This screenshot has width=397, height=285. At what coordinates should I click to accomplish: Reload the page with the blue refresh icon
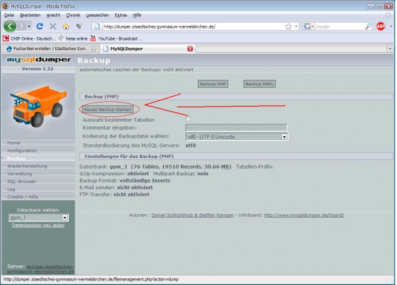click(40, 26)
